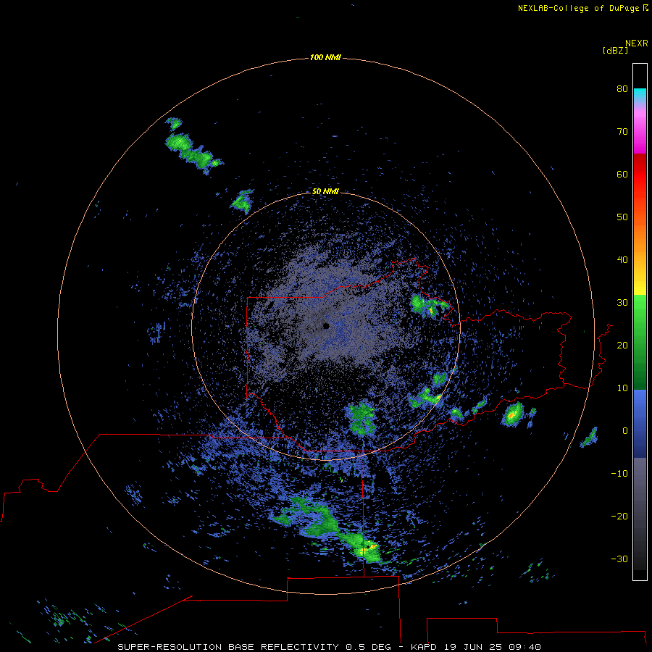Click the -20 dBZ scale value
652x652 pixels.
(619, 517)
